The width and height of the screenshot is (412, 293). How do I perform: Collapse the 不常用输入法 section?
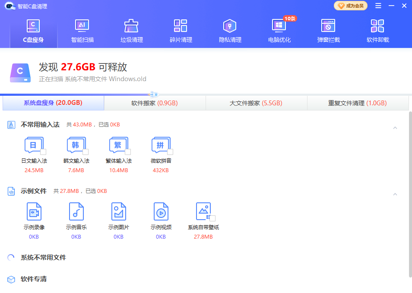(x=395, y=128)
